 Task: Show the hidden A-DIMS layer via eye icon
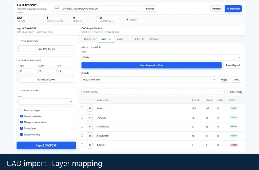pyautogui.click(x=90, y=145)
